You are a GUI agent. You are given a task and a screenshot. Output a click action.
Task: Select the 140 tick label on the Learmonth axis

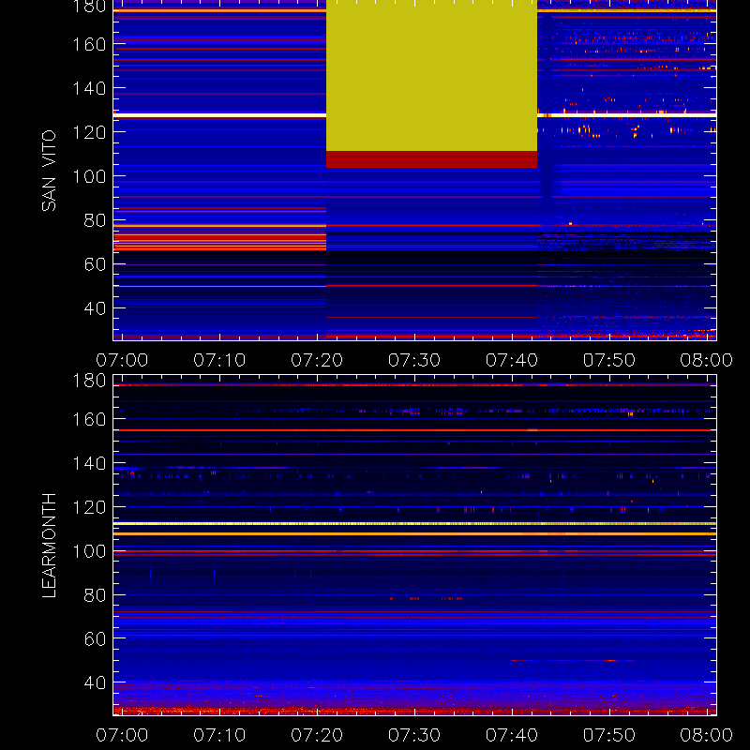tap(89, 463)
